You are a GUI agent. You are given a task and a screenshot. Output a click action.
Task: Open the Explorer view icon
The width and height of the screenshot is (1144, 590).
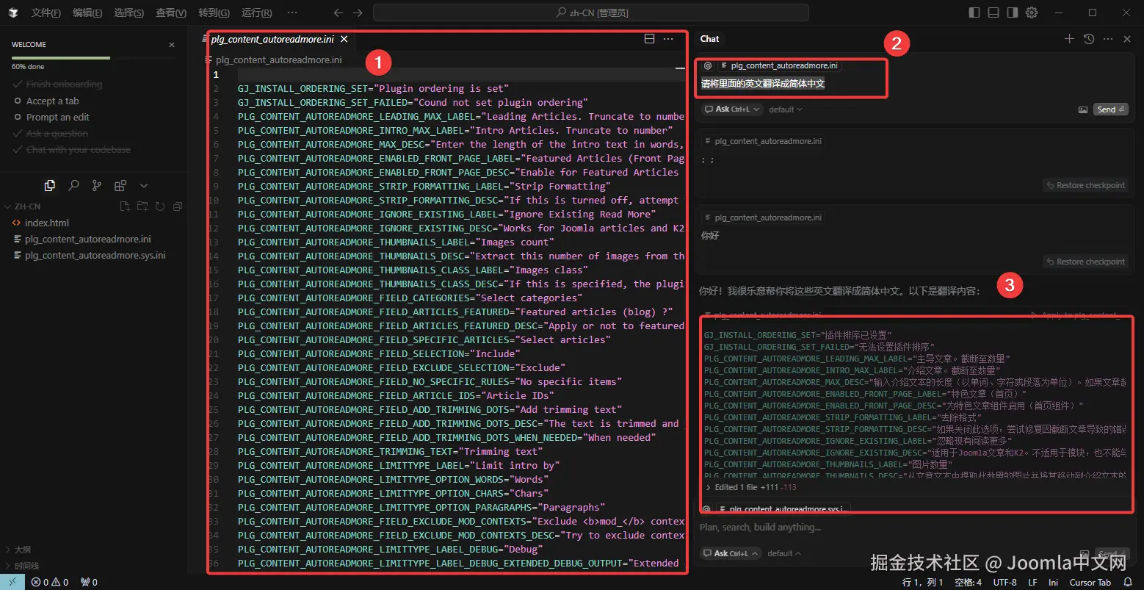coord(49,186)
